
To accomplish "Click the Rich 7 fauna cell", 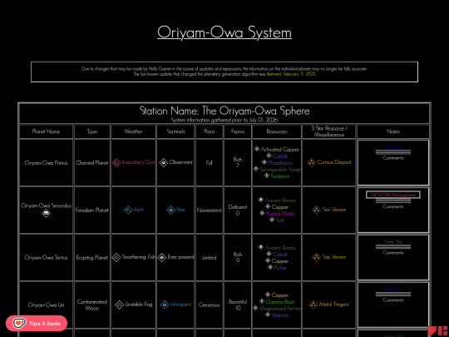I will click(x=238, y=162).
